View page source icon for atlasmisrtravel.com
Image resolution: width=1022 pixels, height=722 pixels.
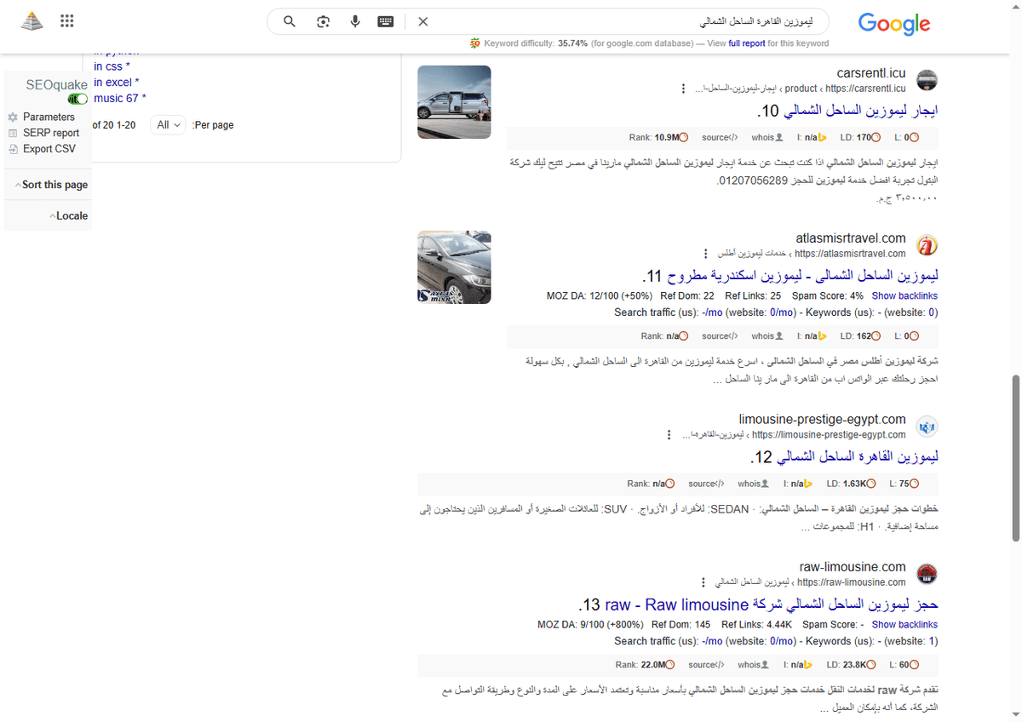tap(719, 335)
